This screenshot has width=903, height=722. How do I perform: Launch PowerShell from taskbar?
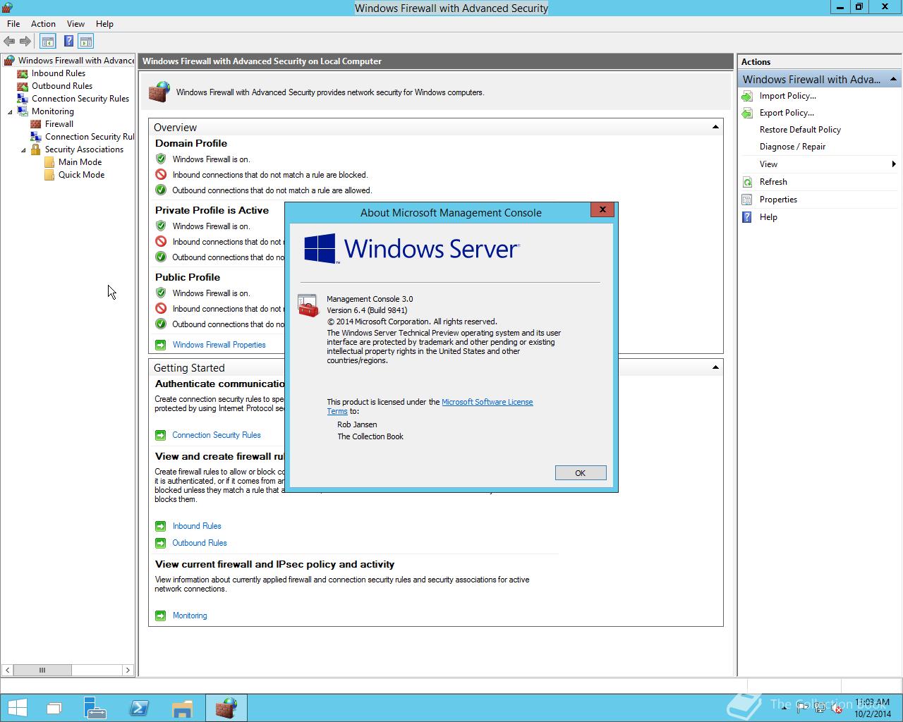(x=138, y=709)
